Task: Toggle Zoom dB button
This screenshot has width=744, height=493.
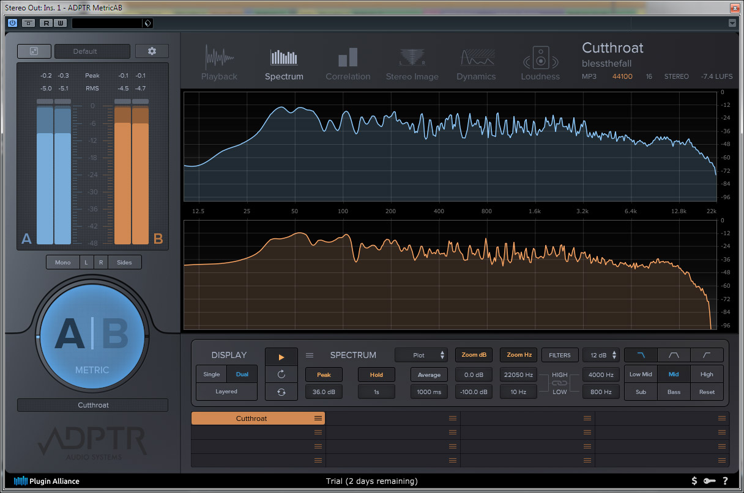Action: (474, 355)
